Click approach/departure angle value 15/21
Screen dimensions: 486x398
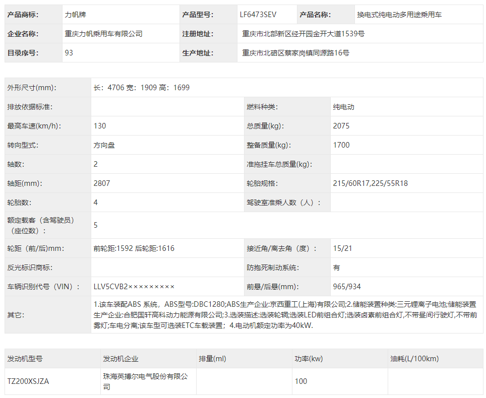point(342,248)
